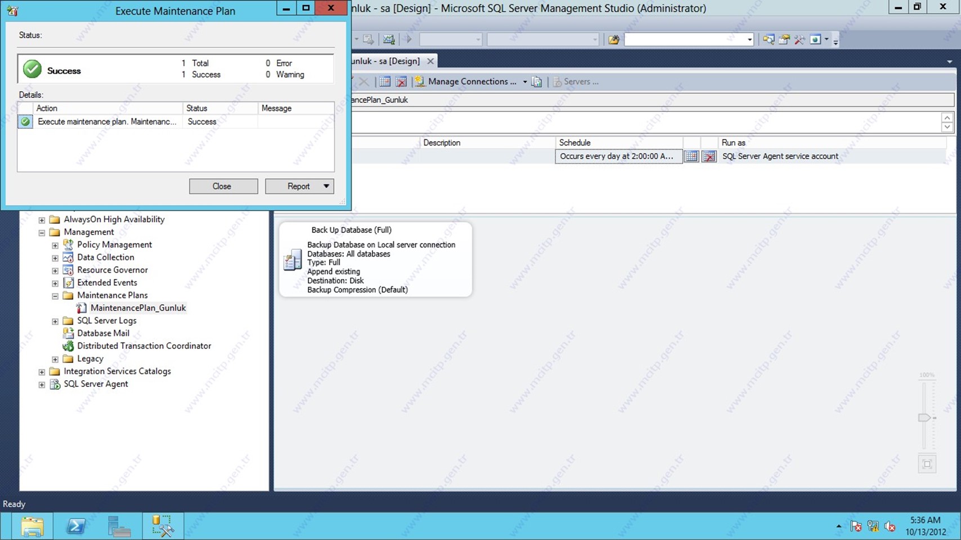This screenshot has width=961, height=540.
Task: Click the Manage Connections button
Action: 471,82
